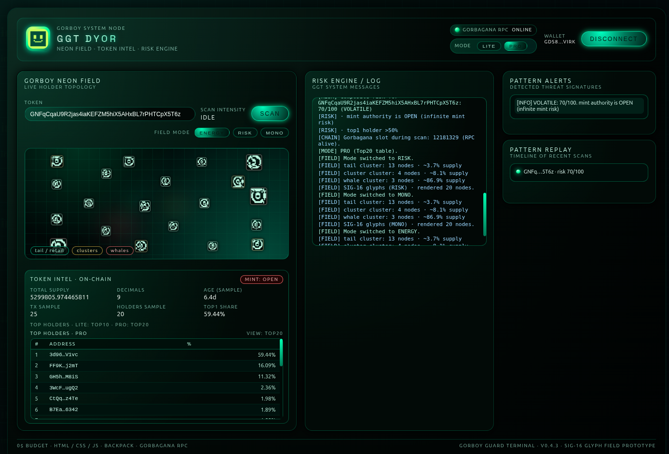Switch mode to LITE

(489, 46)
